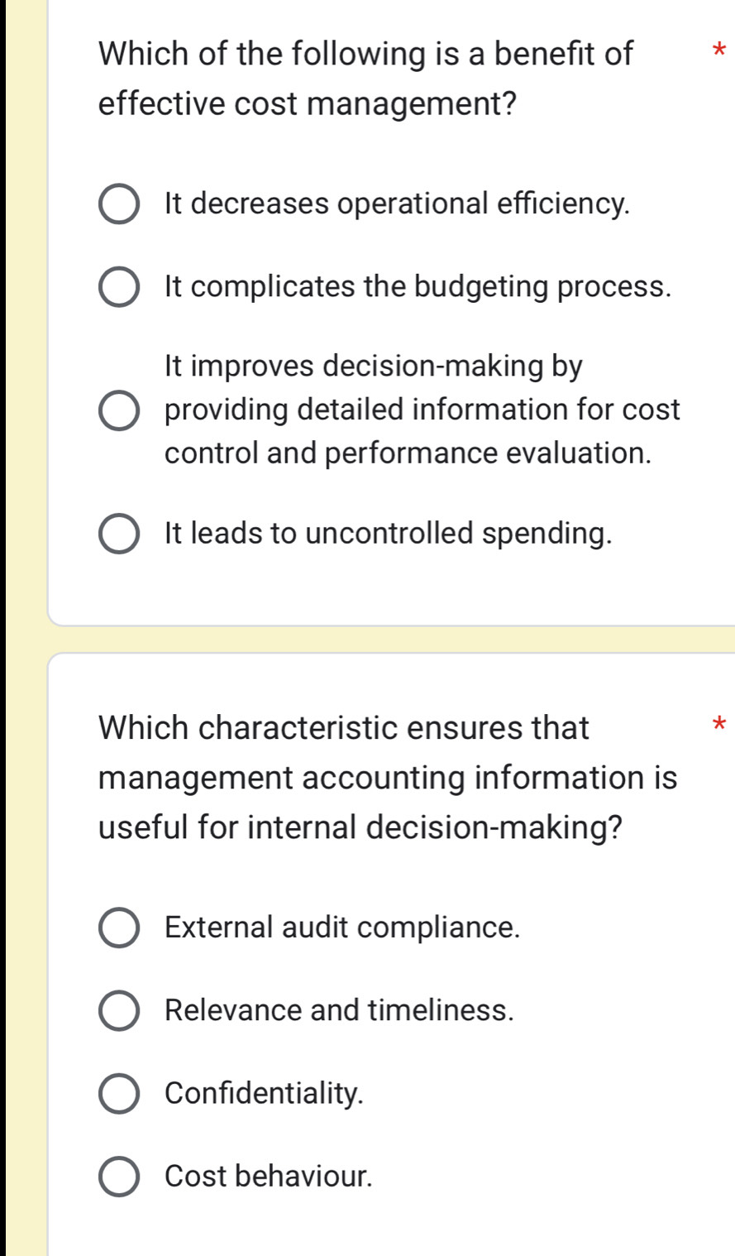This screenshot has width=735, height=1256.
Task: Click the 'It leads to uncontrolled spending.' label
Action: [389, 534]
